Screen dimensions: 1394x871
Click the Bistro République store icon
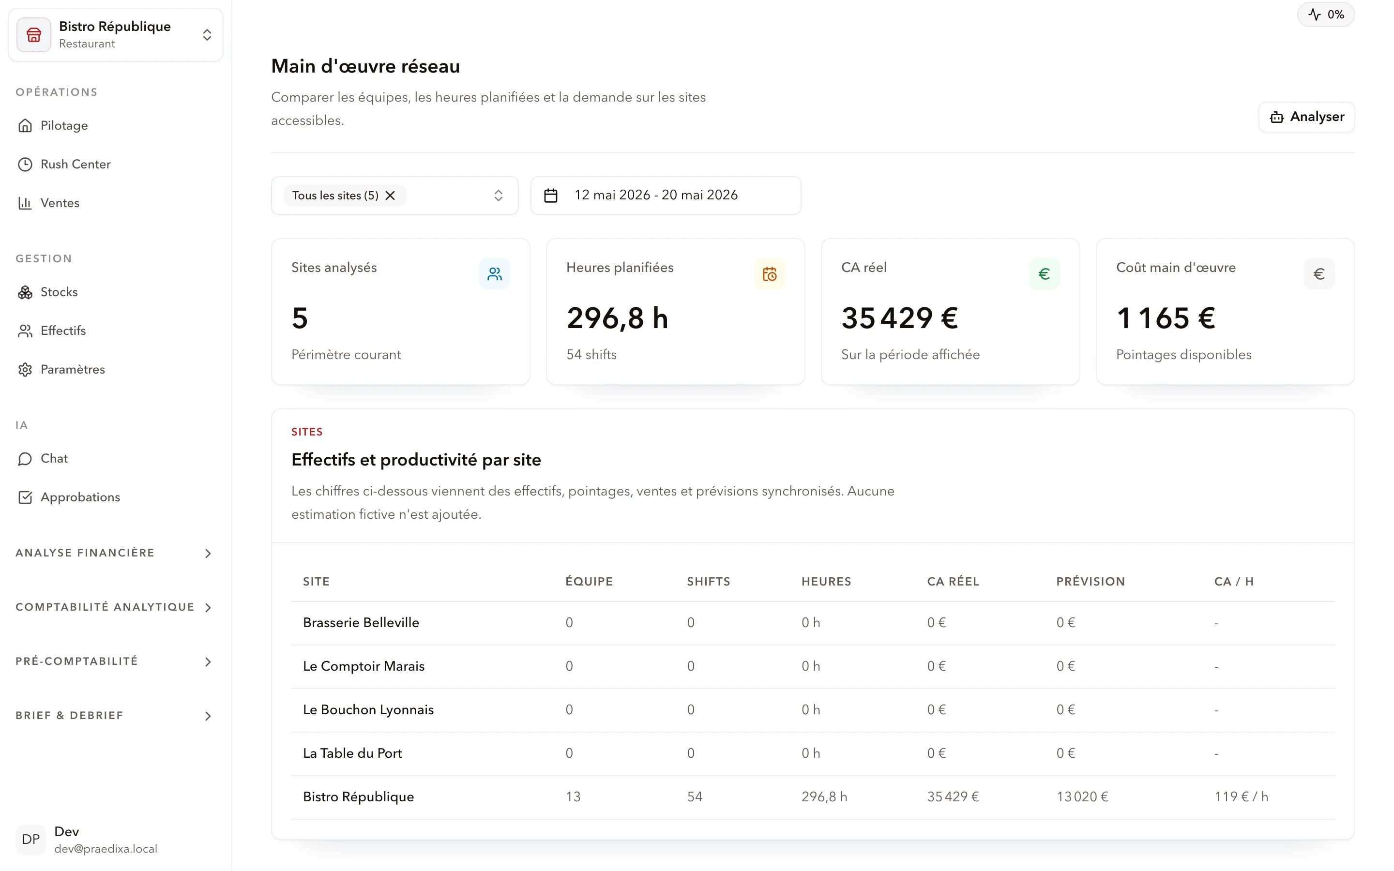[33, 35]
